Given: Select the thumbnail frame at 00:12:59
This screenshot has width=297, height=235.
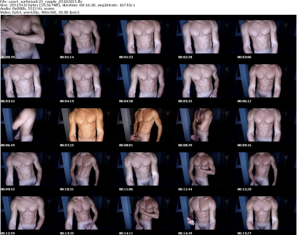Looking at the screenshot, I should [x=30, y=213].
